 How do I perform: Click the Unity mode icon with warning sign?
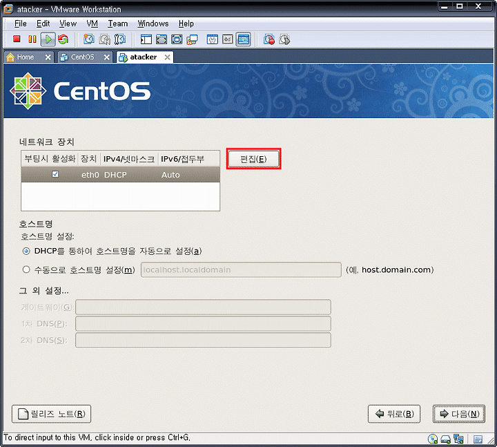tap(192, 39)
